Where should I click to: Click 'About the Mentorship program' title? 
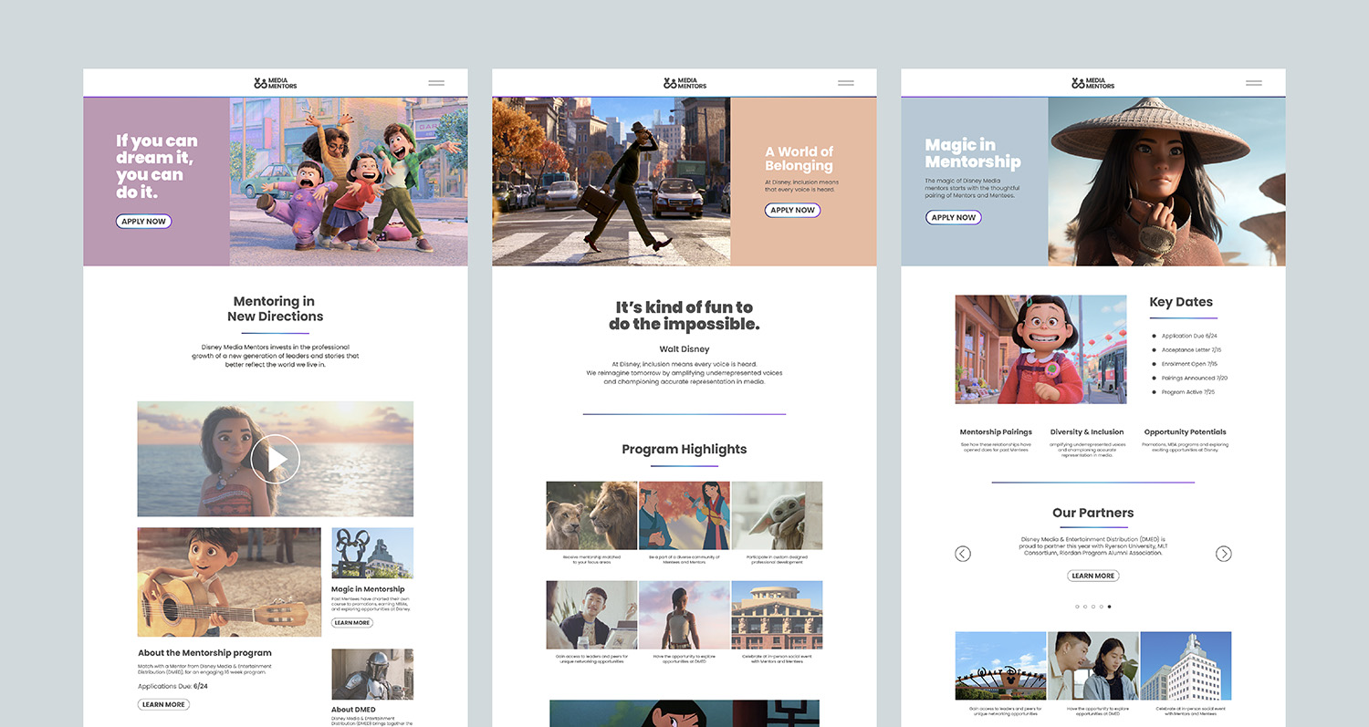tap(204, 653)
